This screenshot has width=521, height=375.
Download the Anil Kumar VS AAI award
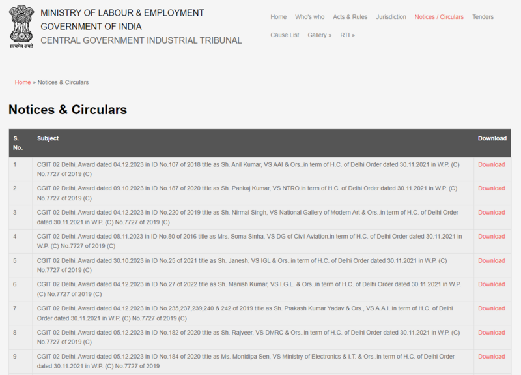[x=491, y=164]
